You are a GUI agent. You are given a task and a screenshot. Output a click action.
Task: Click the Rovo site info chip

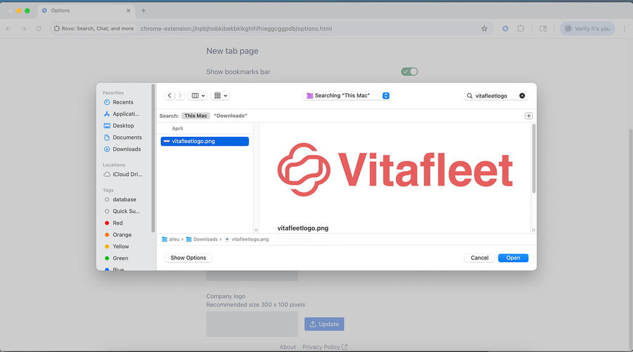pyautogui.click(x=94, y=28)
